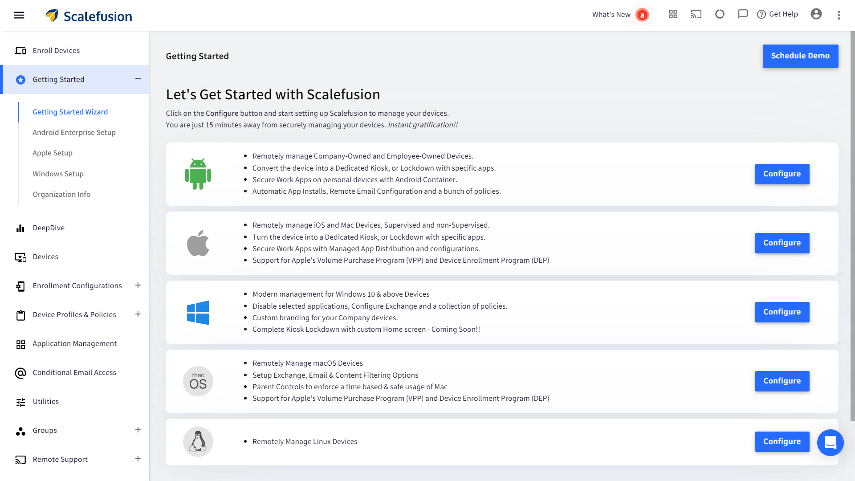Click the Schedule Demo button
The width and height of the screenshot is (855, 481).
800,56
